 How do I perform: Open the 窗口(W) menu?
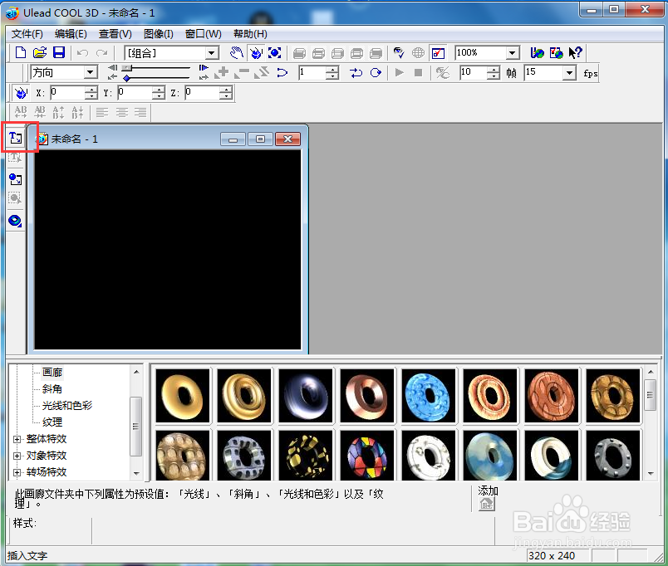[204, 34]
